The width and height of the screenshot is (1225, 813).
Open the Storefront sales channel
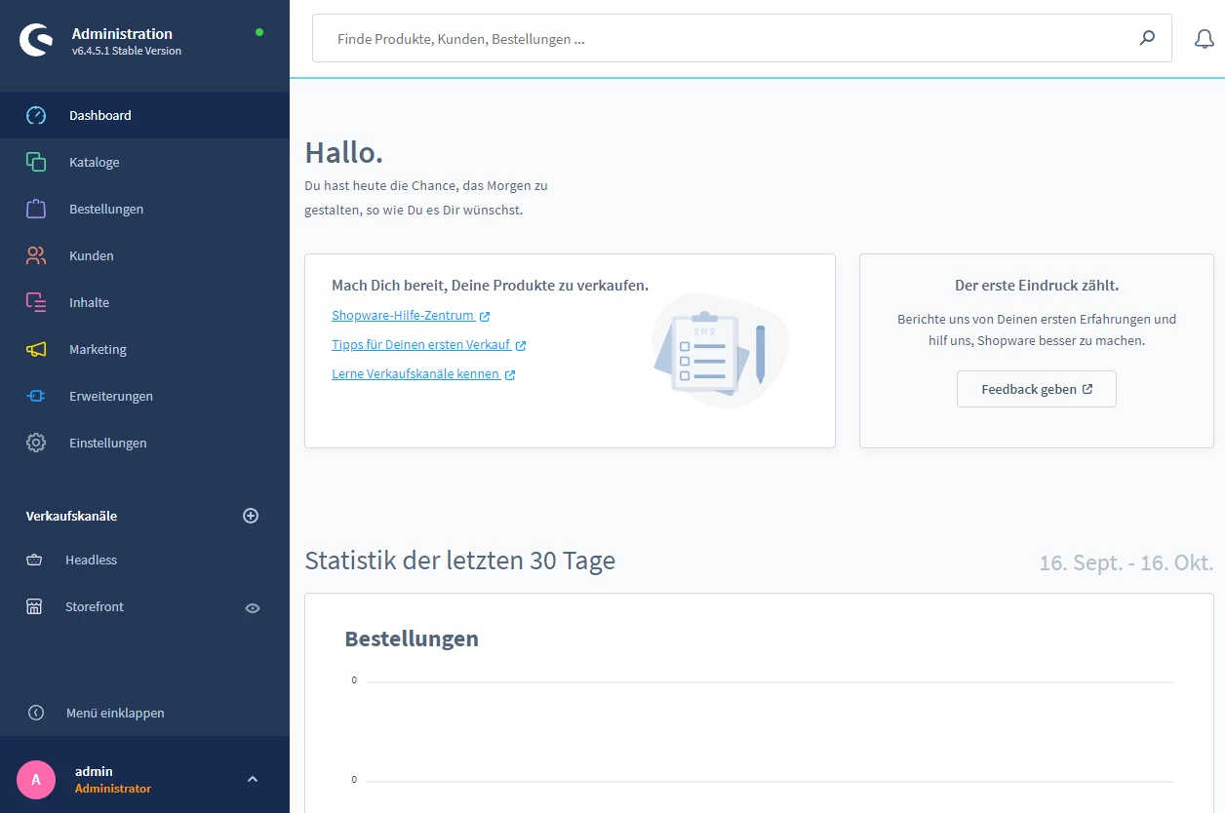click(95, 606)
